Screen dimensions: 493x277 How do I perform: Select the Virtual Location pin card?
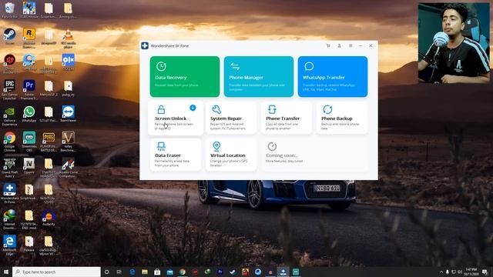pos(231,155)
